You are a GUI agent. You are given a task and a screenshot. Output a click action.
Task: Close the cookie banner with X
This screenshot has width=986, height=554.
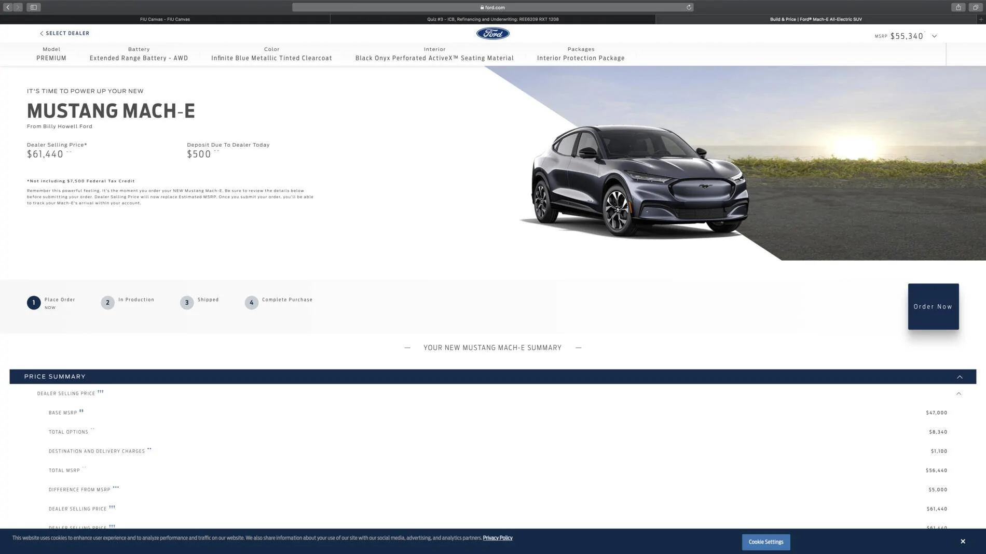pyautogui.click(x=963, y=541)
